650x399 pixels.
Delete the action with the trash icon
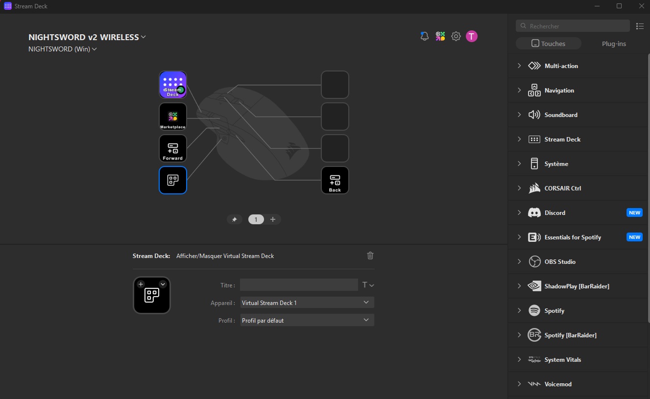pyautogui.click(x=370, y=256)
